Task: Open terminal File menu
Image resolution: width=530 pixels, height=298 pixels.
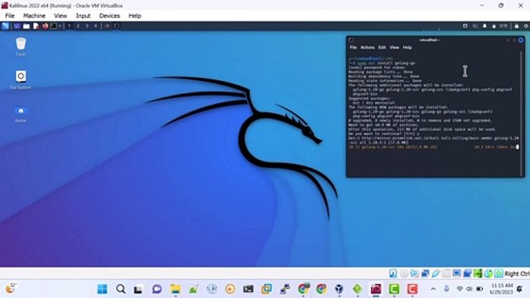Action: 354,48
